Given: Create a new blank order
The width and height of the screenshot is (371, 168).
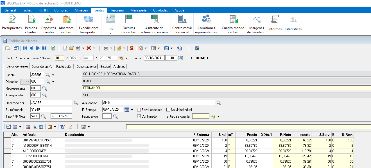Looking at the screenshot, I should coord(65,48).
